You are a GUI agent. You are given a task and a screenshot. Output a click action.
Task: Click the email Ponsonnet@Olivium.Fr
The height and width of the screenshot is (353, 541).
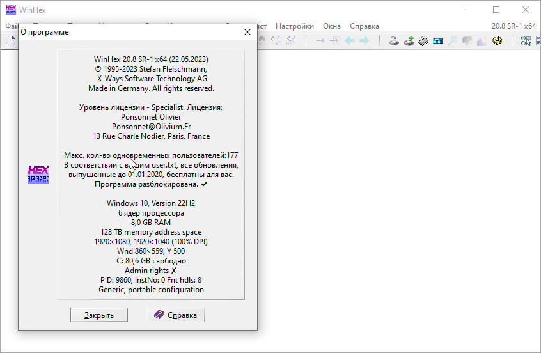pos(151,127)
